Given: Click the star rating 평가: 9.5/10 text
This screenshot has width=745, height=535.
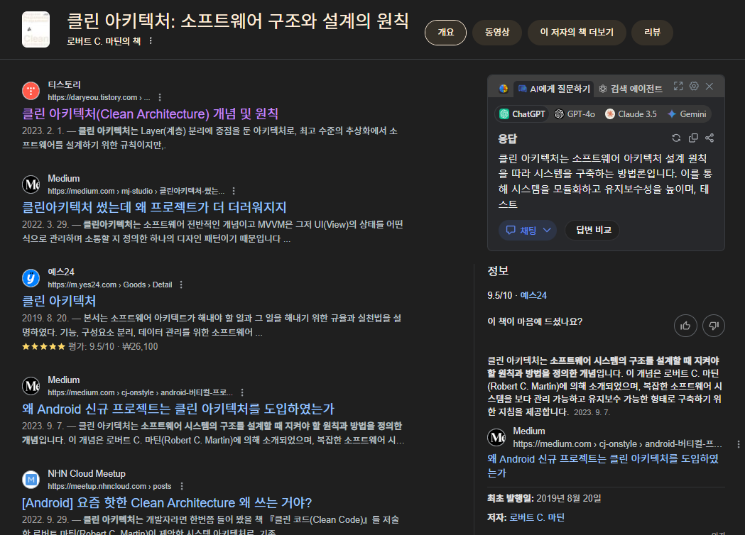Looking at the screenshot, I should [x=91, y=346].
